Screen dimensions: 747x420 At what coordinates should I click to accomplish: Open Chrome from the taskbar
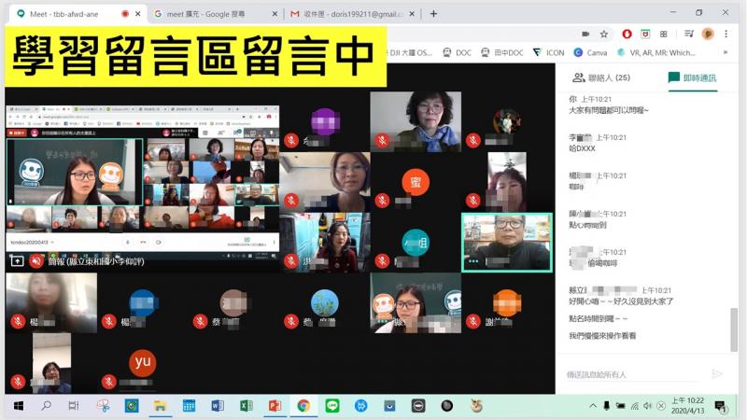pos(303,406)
